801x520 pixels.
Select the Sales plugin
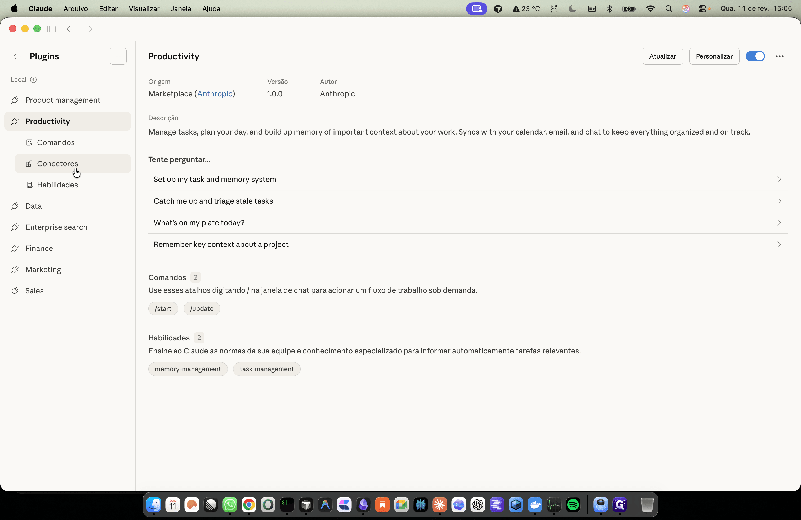[67, 291]
